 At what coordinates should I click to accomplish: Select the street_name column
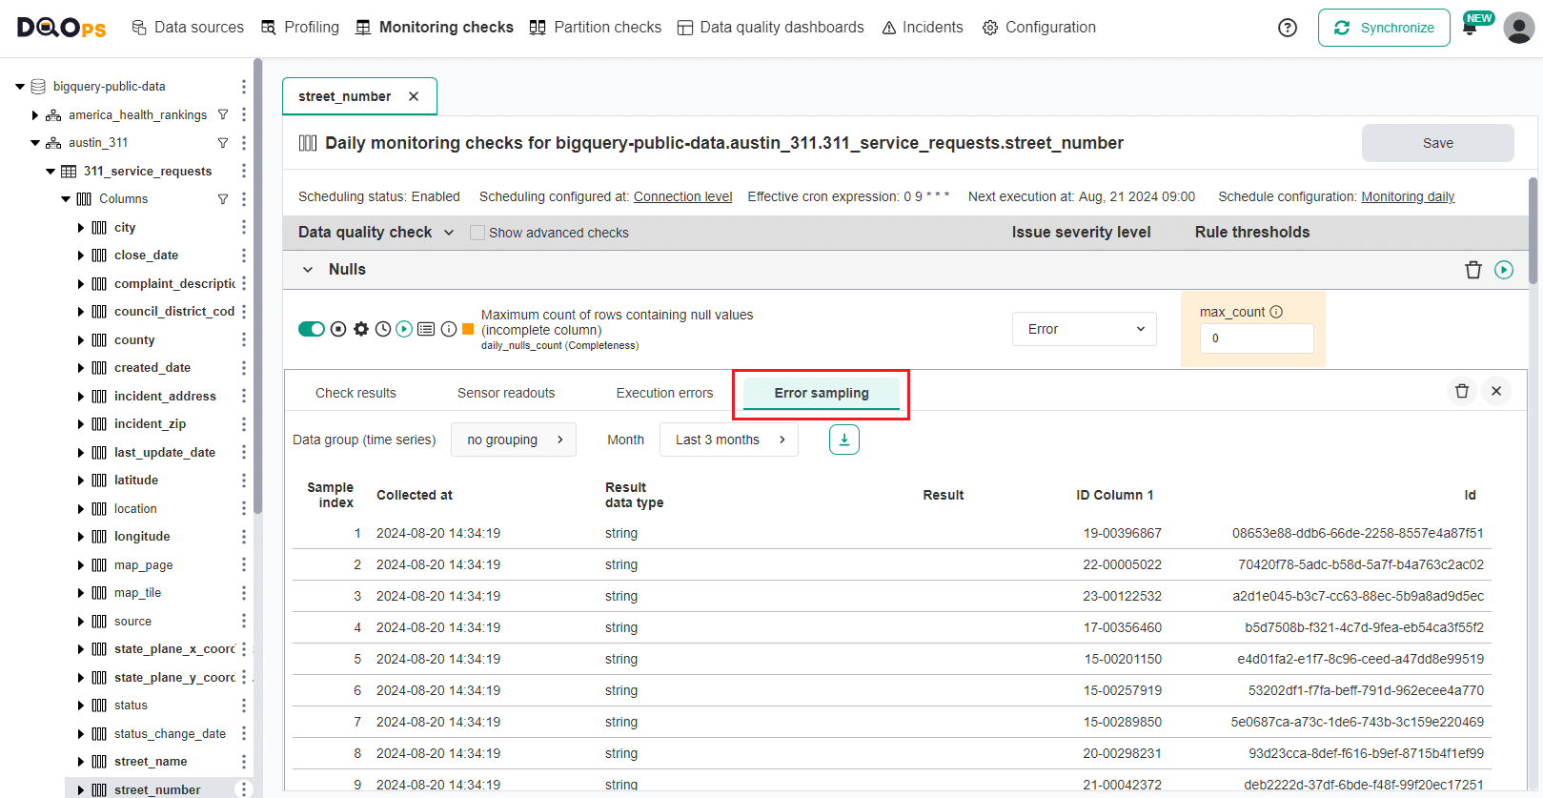[151, 761]
